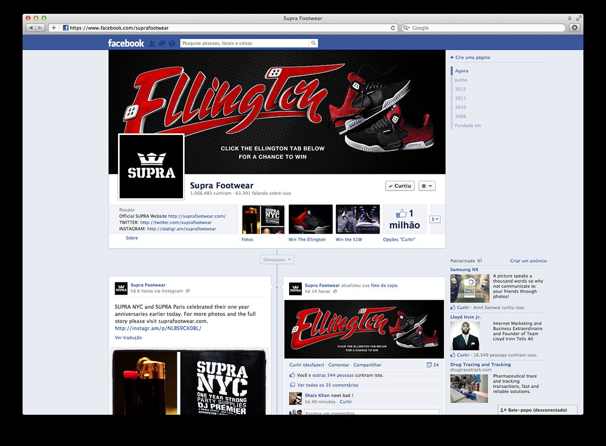This screenshot has height=446, width=606.
Task: Click Safari back arrow button
Action: [x=31, y=28]
